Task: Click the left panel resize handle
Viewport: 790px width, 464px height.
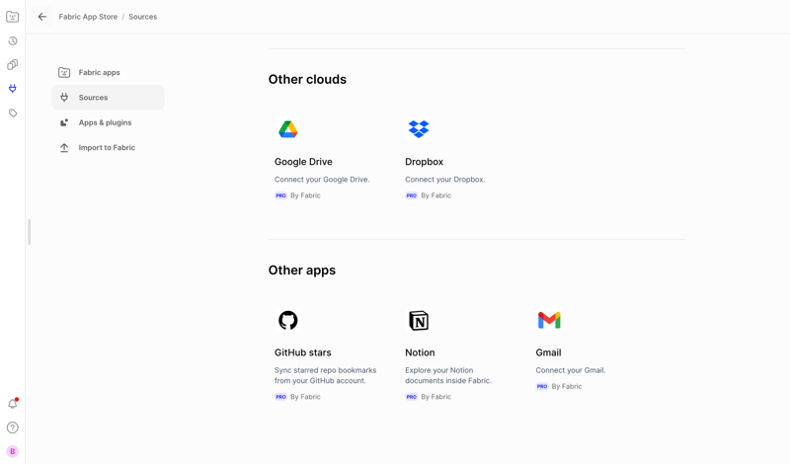Action: 29,232
